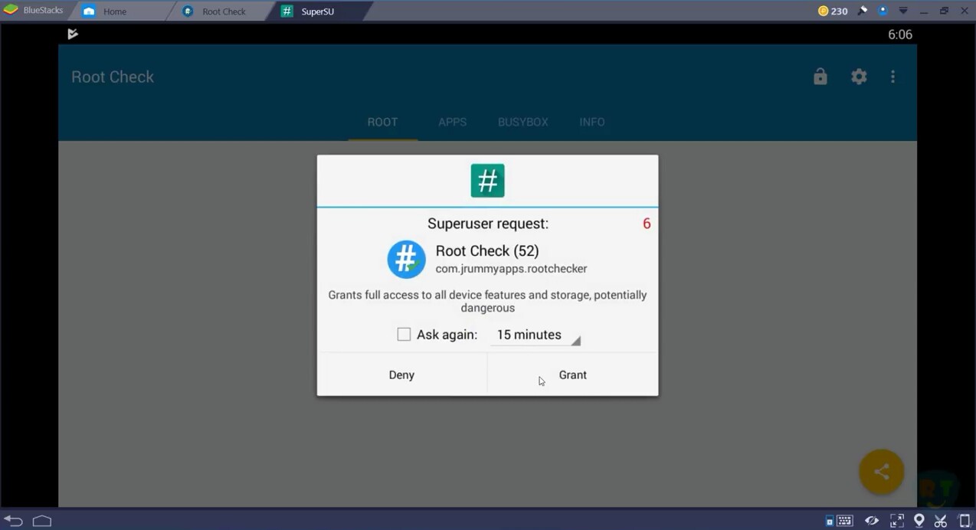Click the SuperSU hash logo in dialog
The width and height of the screenshot is (976, 530).
click(487, 181)
